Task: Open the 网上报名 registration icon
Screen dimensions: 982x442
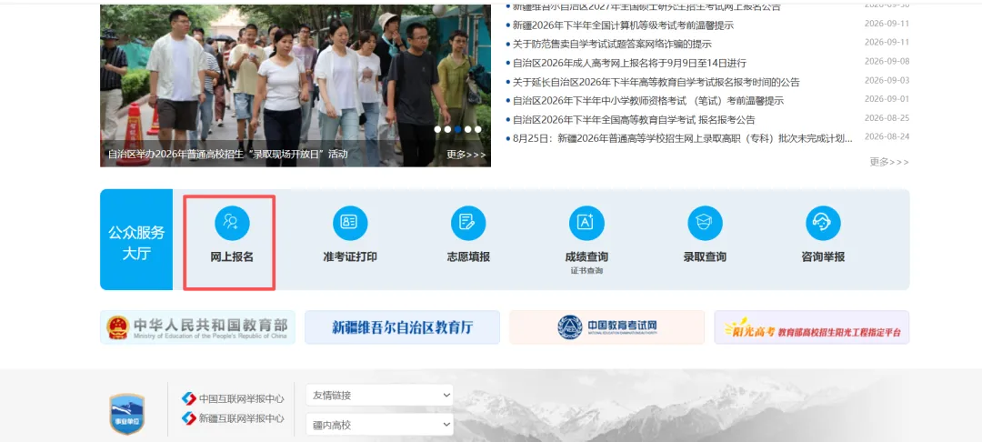Action: coord(232,223)
